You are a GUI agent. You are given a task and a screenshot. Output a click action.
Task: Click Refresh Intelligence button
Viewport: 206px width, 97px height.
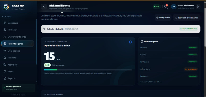tap(187, 18)
